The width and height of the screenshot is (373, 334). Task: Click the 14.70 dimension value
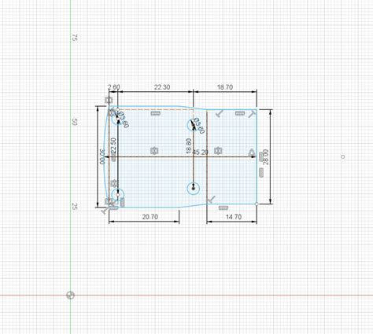tap(234, 217)
